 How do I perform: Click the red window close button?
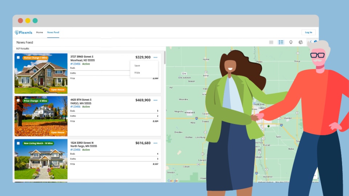(20, 21)
